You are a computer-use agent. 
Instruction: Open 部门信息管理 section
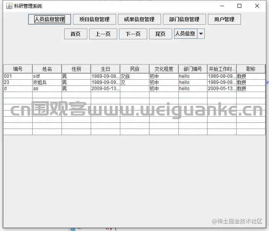[184, 19]
